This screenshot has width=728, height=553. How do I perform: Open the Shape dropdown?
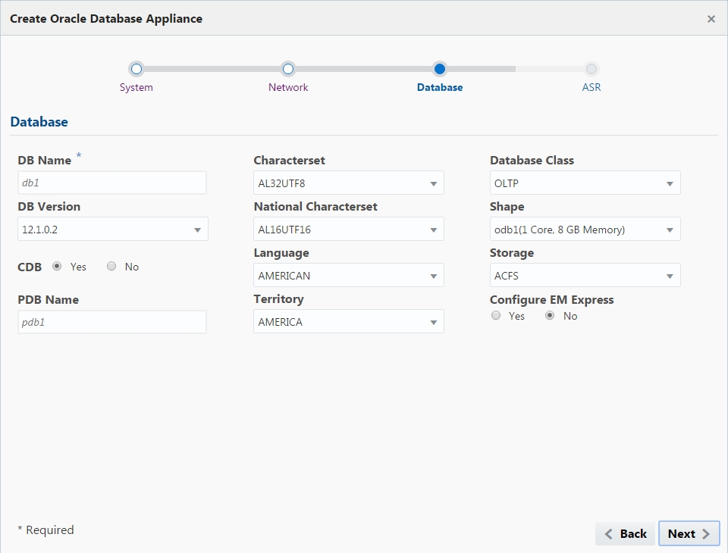coord(585,230)
